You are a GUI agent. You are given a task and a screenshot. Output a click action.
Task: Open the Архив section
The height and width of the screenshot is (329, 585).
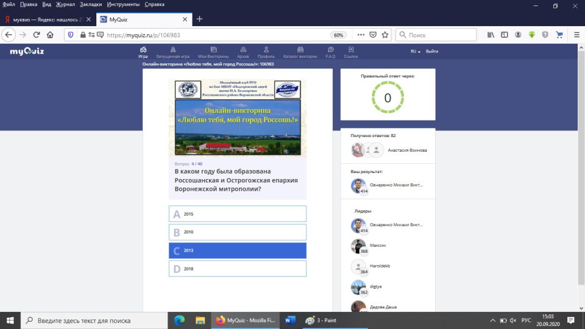243,52
